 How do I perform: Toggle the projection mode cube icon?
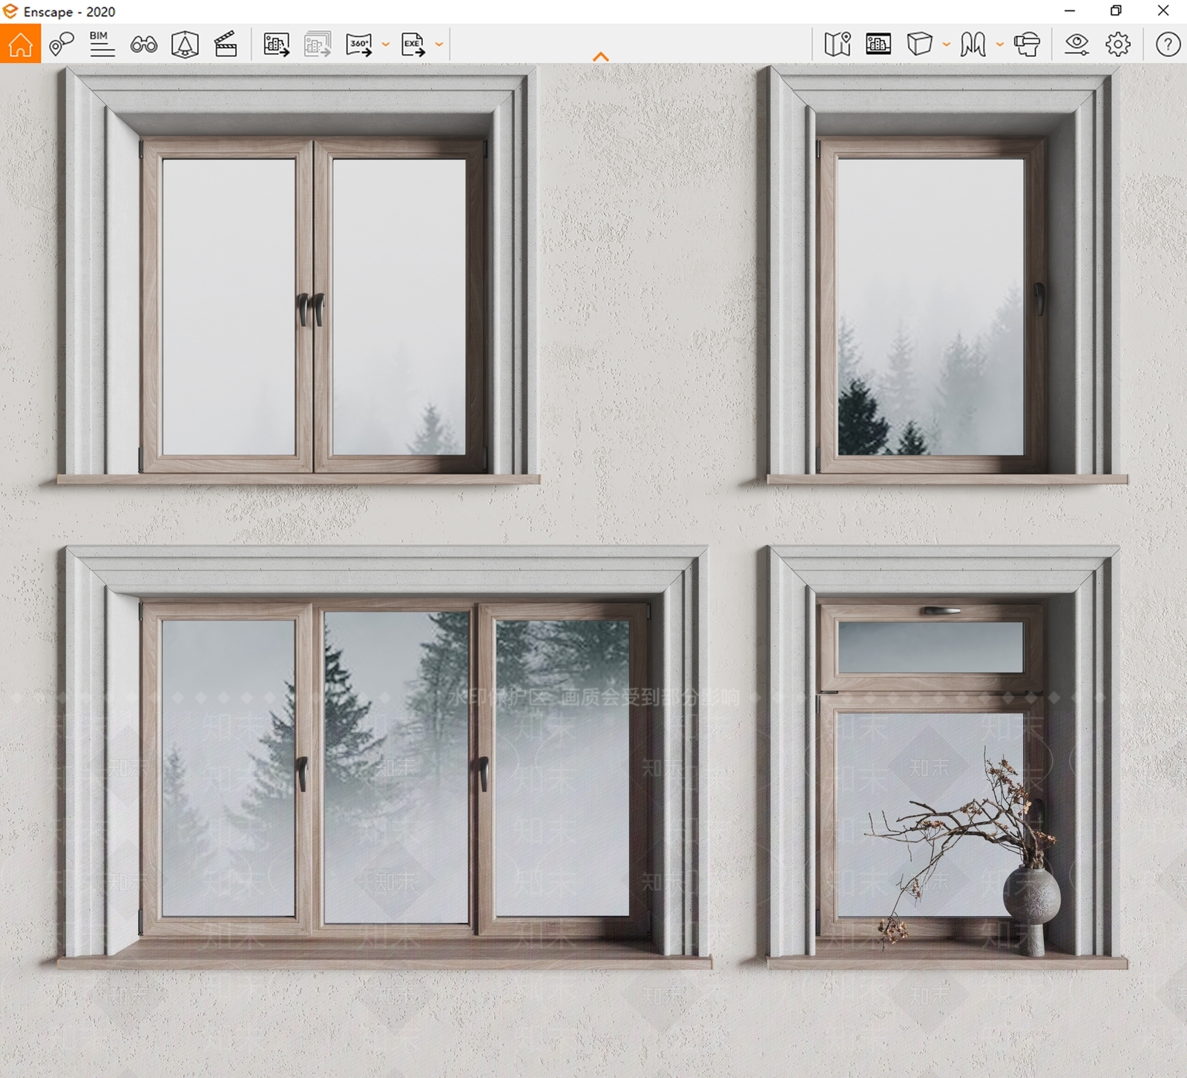[x=919, y=44]
